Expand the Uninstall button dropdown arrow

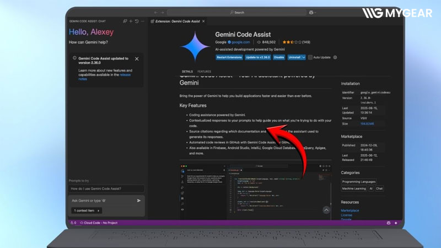pos(304,57)
